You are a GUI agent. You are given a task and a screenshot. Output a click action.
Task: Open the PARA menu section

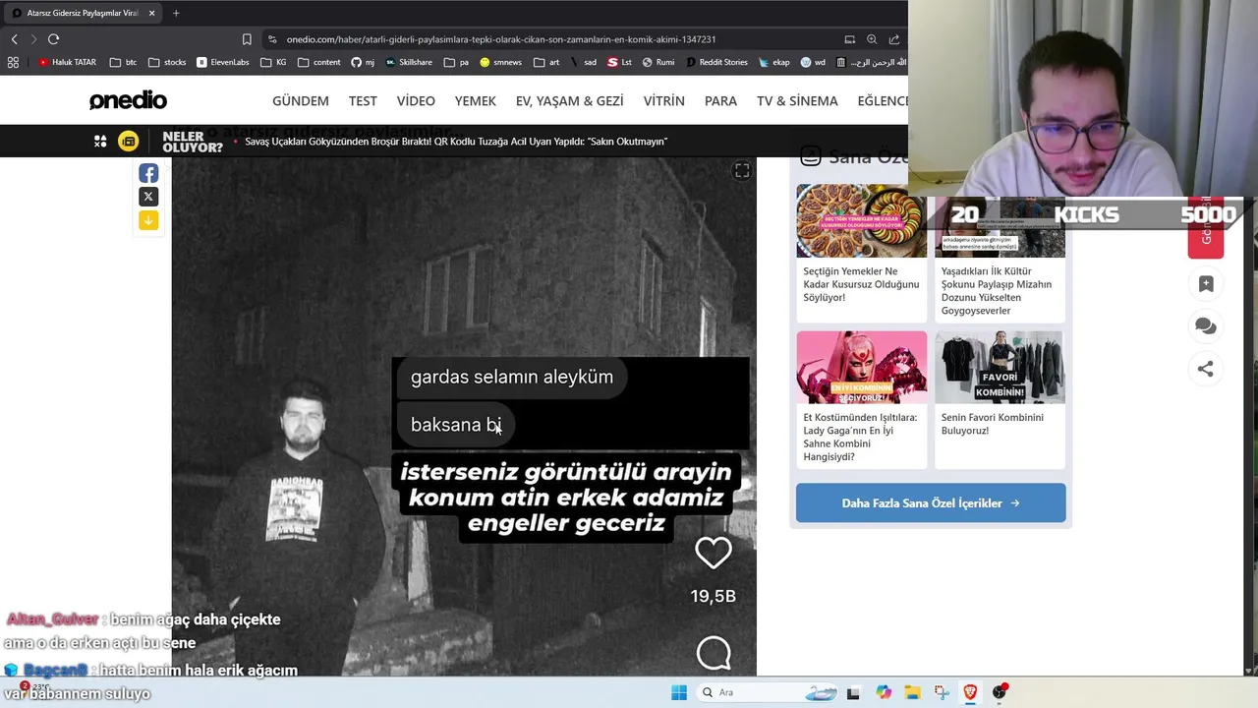[720, 101]
